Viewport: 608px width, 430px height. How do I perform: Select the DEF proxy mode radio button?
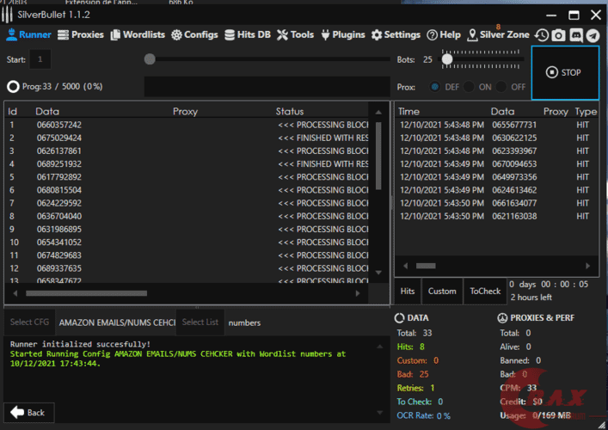[x=435, y=87]
